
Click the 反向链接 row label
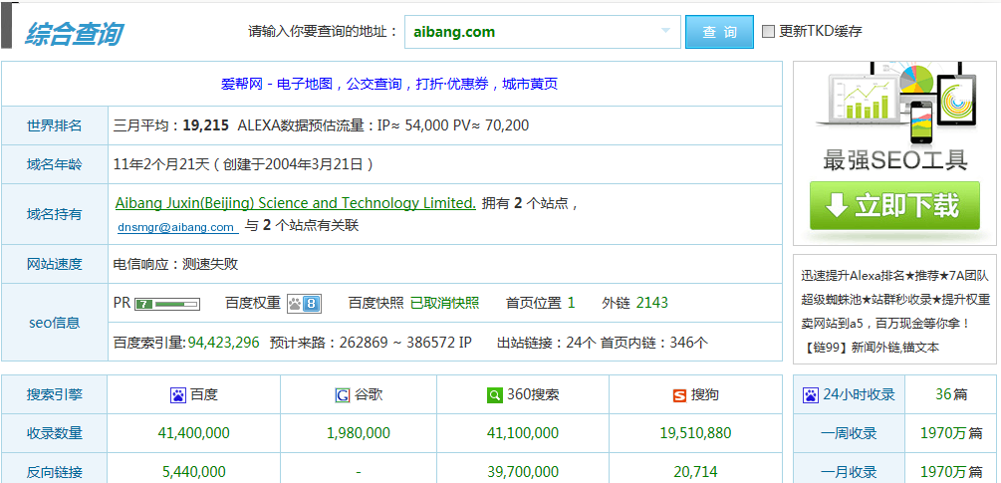click(54, 472)
